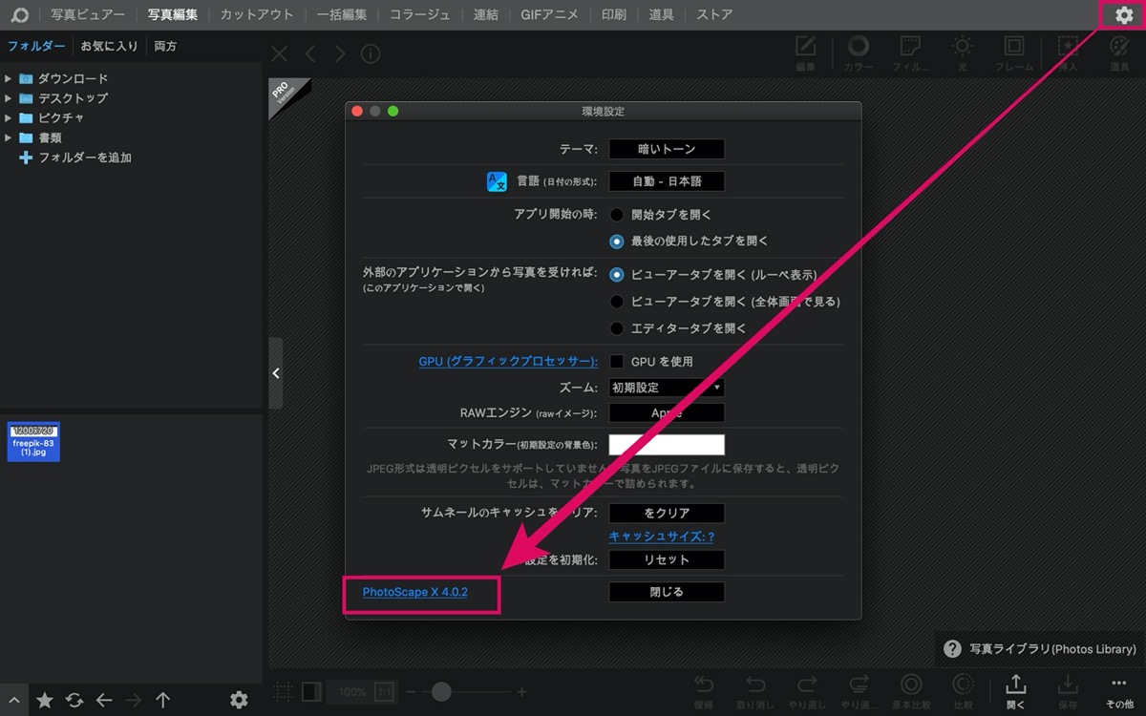Viewport: 1146px width, 716px height.
Task: Click the リセット button
Action: pos(667,559)
